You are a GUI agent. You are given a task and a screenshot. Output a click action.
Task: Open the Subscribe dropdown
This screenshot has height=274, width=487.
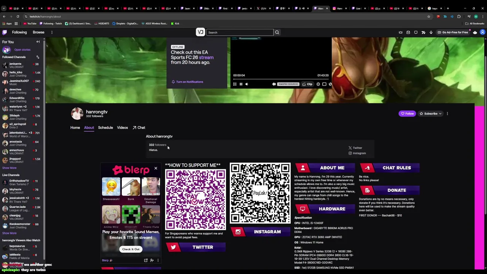pos(430,113)
